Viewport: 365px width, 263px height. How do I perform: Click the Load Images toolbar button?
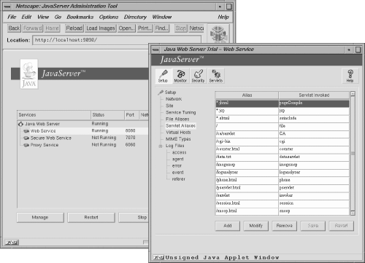pyautogui.click(x=101, y=28)
